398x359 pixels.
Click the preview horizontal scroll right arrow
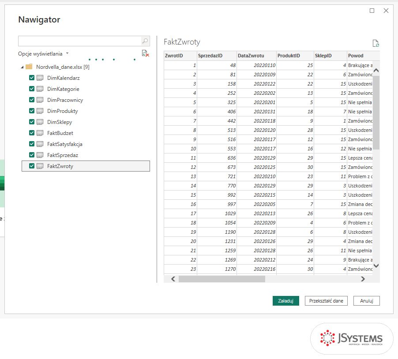pos(363,279)
